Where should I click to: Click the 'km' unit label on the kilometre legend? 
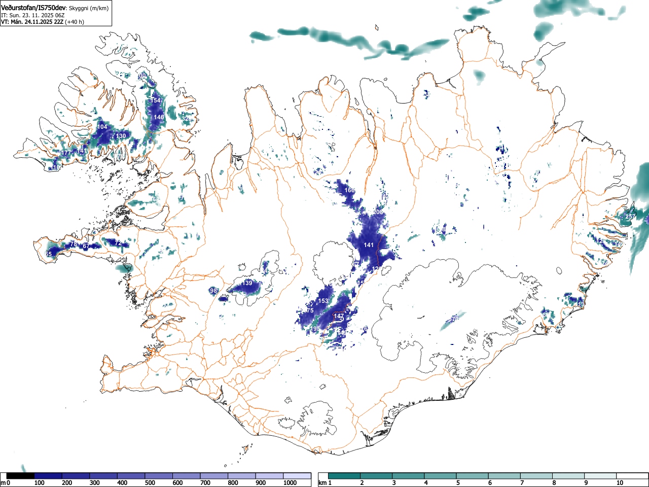point(322,483)
